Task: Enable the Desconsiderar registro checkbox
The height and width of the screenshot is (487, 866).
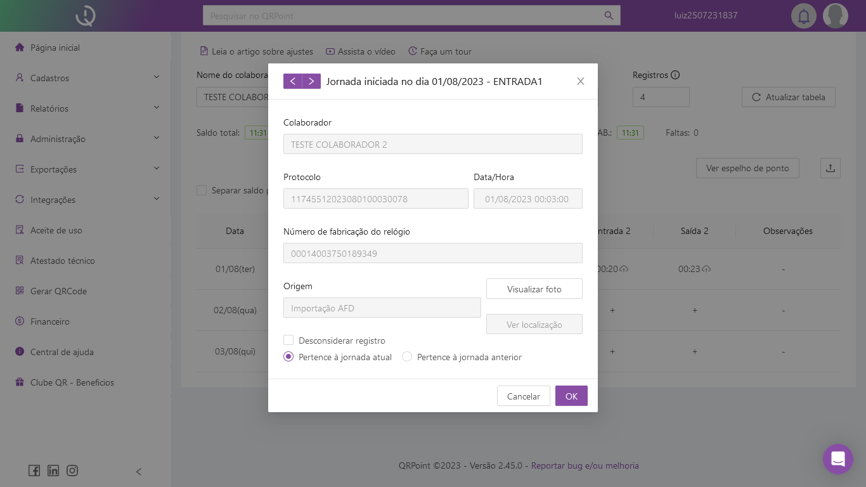Action: coord(288,341)
